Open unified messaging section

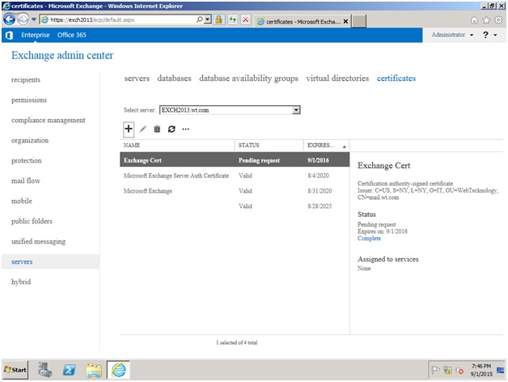click(38, 242)
